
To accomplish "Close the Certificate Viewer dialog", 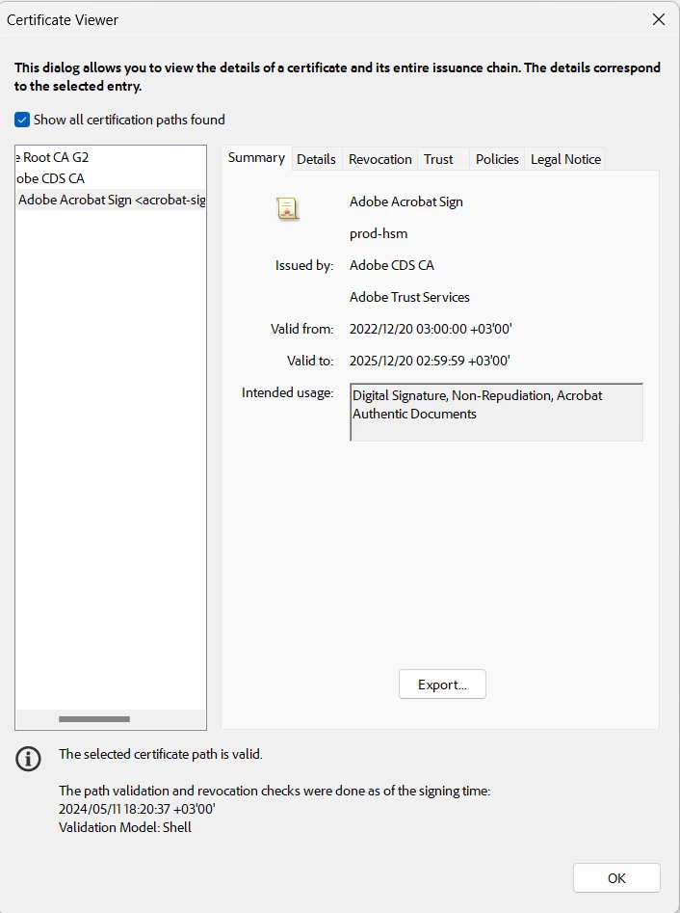I will [659, 20].
